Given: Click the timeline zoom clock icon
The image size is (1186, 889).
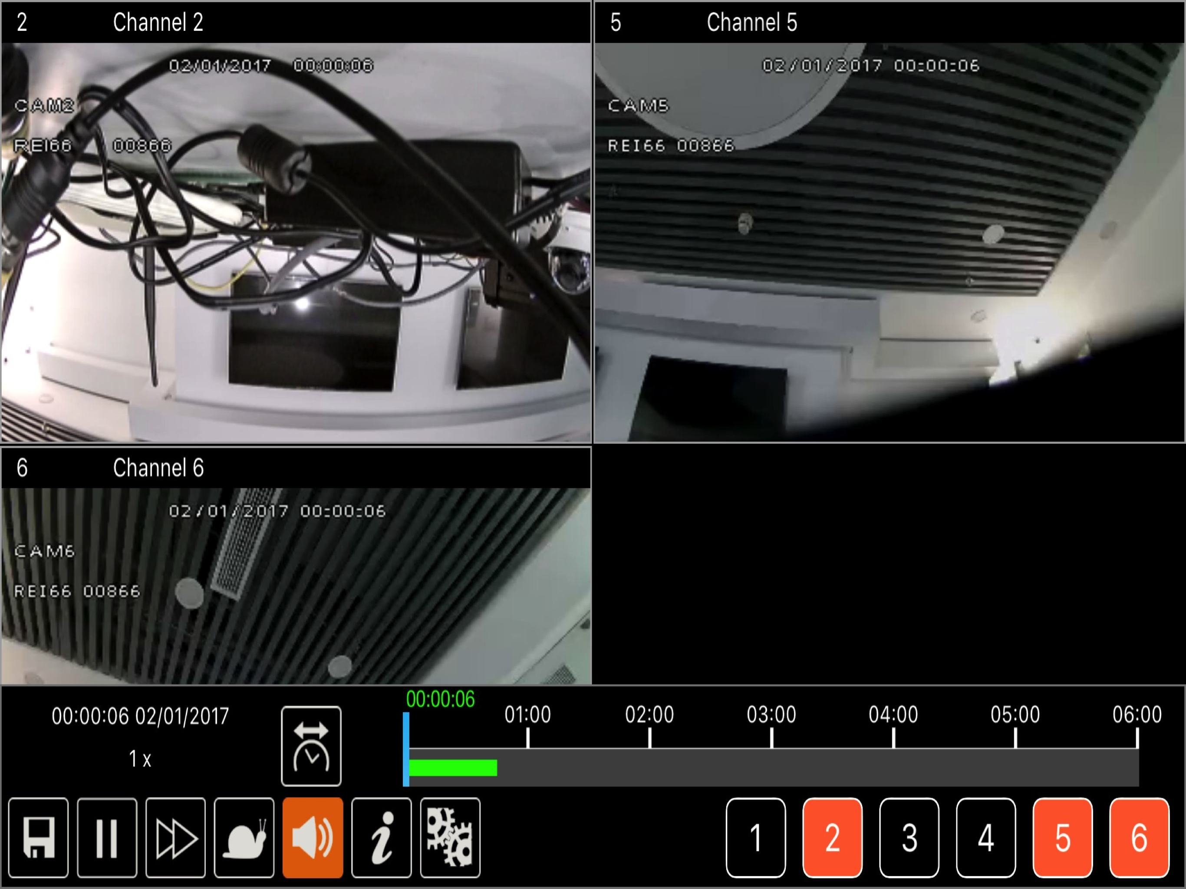Looking at the screenshot, I should pos(311,746).
